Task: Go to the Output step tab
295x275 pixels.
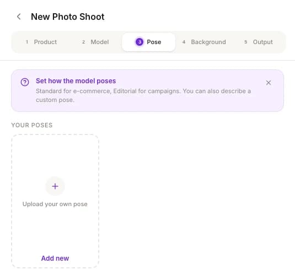Action: [x=259, y=42]
